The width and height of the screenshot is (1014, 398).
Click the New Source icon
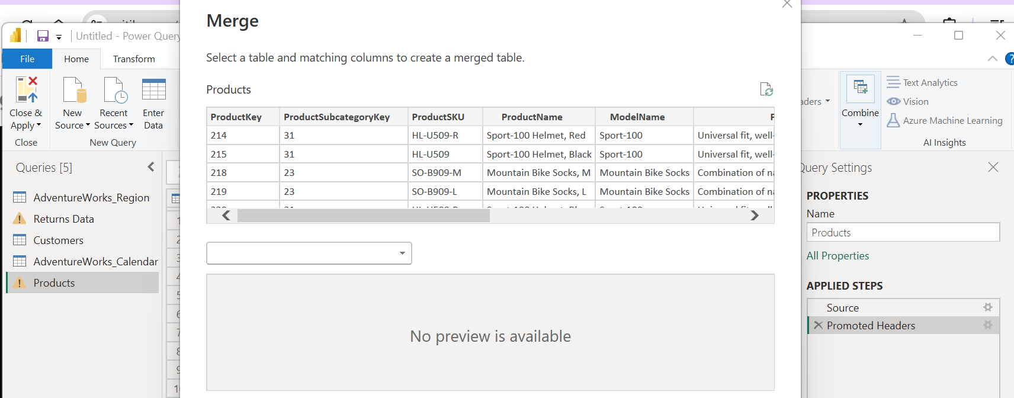[75, 90]
